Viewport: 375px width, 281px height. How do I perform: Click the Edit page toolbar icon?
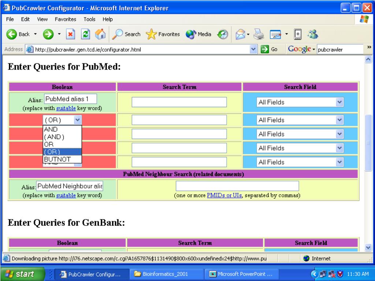(275, 34)
